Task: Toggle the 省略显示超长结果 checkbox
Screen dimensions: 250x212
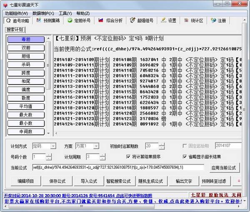Action: click(x=185, y=157)
